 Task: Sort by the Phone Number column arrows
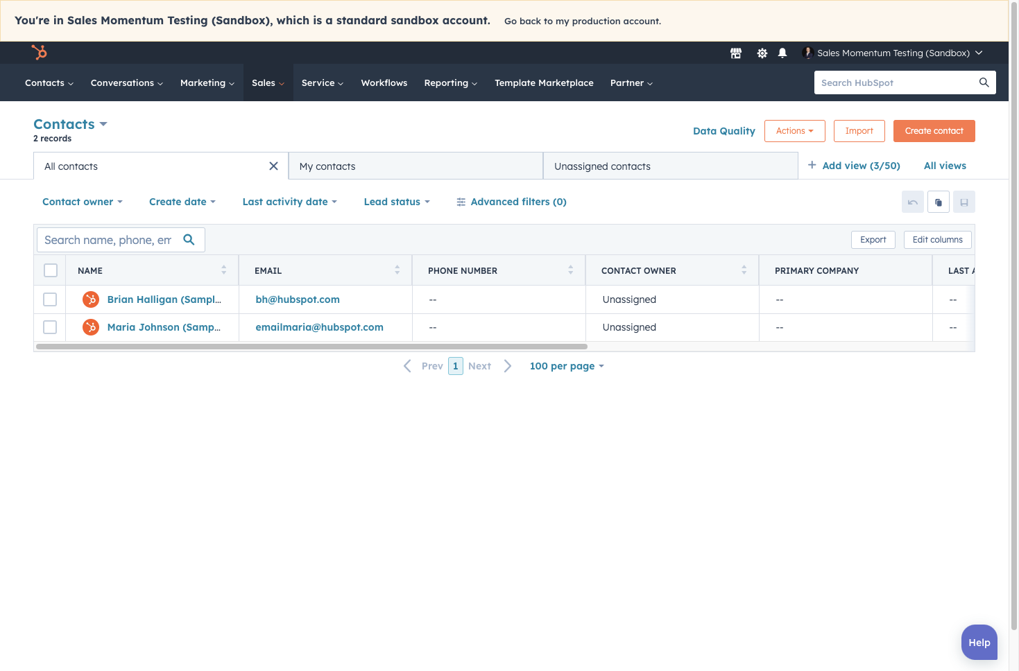[570, 270]
